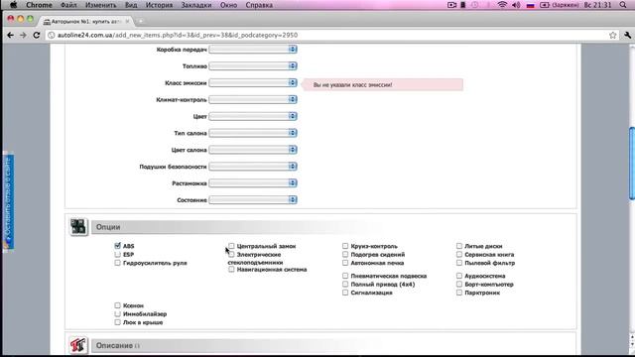Image resolution: width=635 pixels, height=357 pixels.
Task: Open the Справка menu
Action: (259, 5)
